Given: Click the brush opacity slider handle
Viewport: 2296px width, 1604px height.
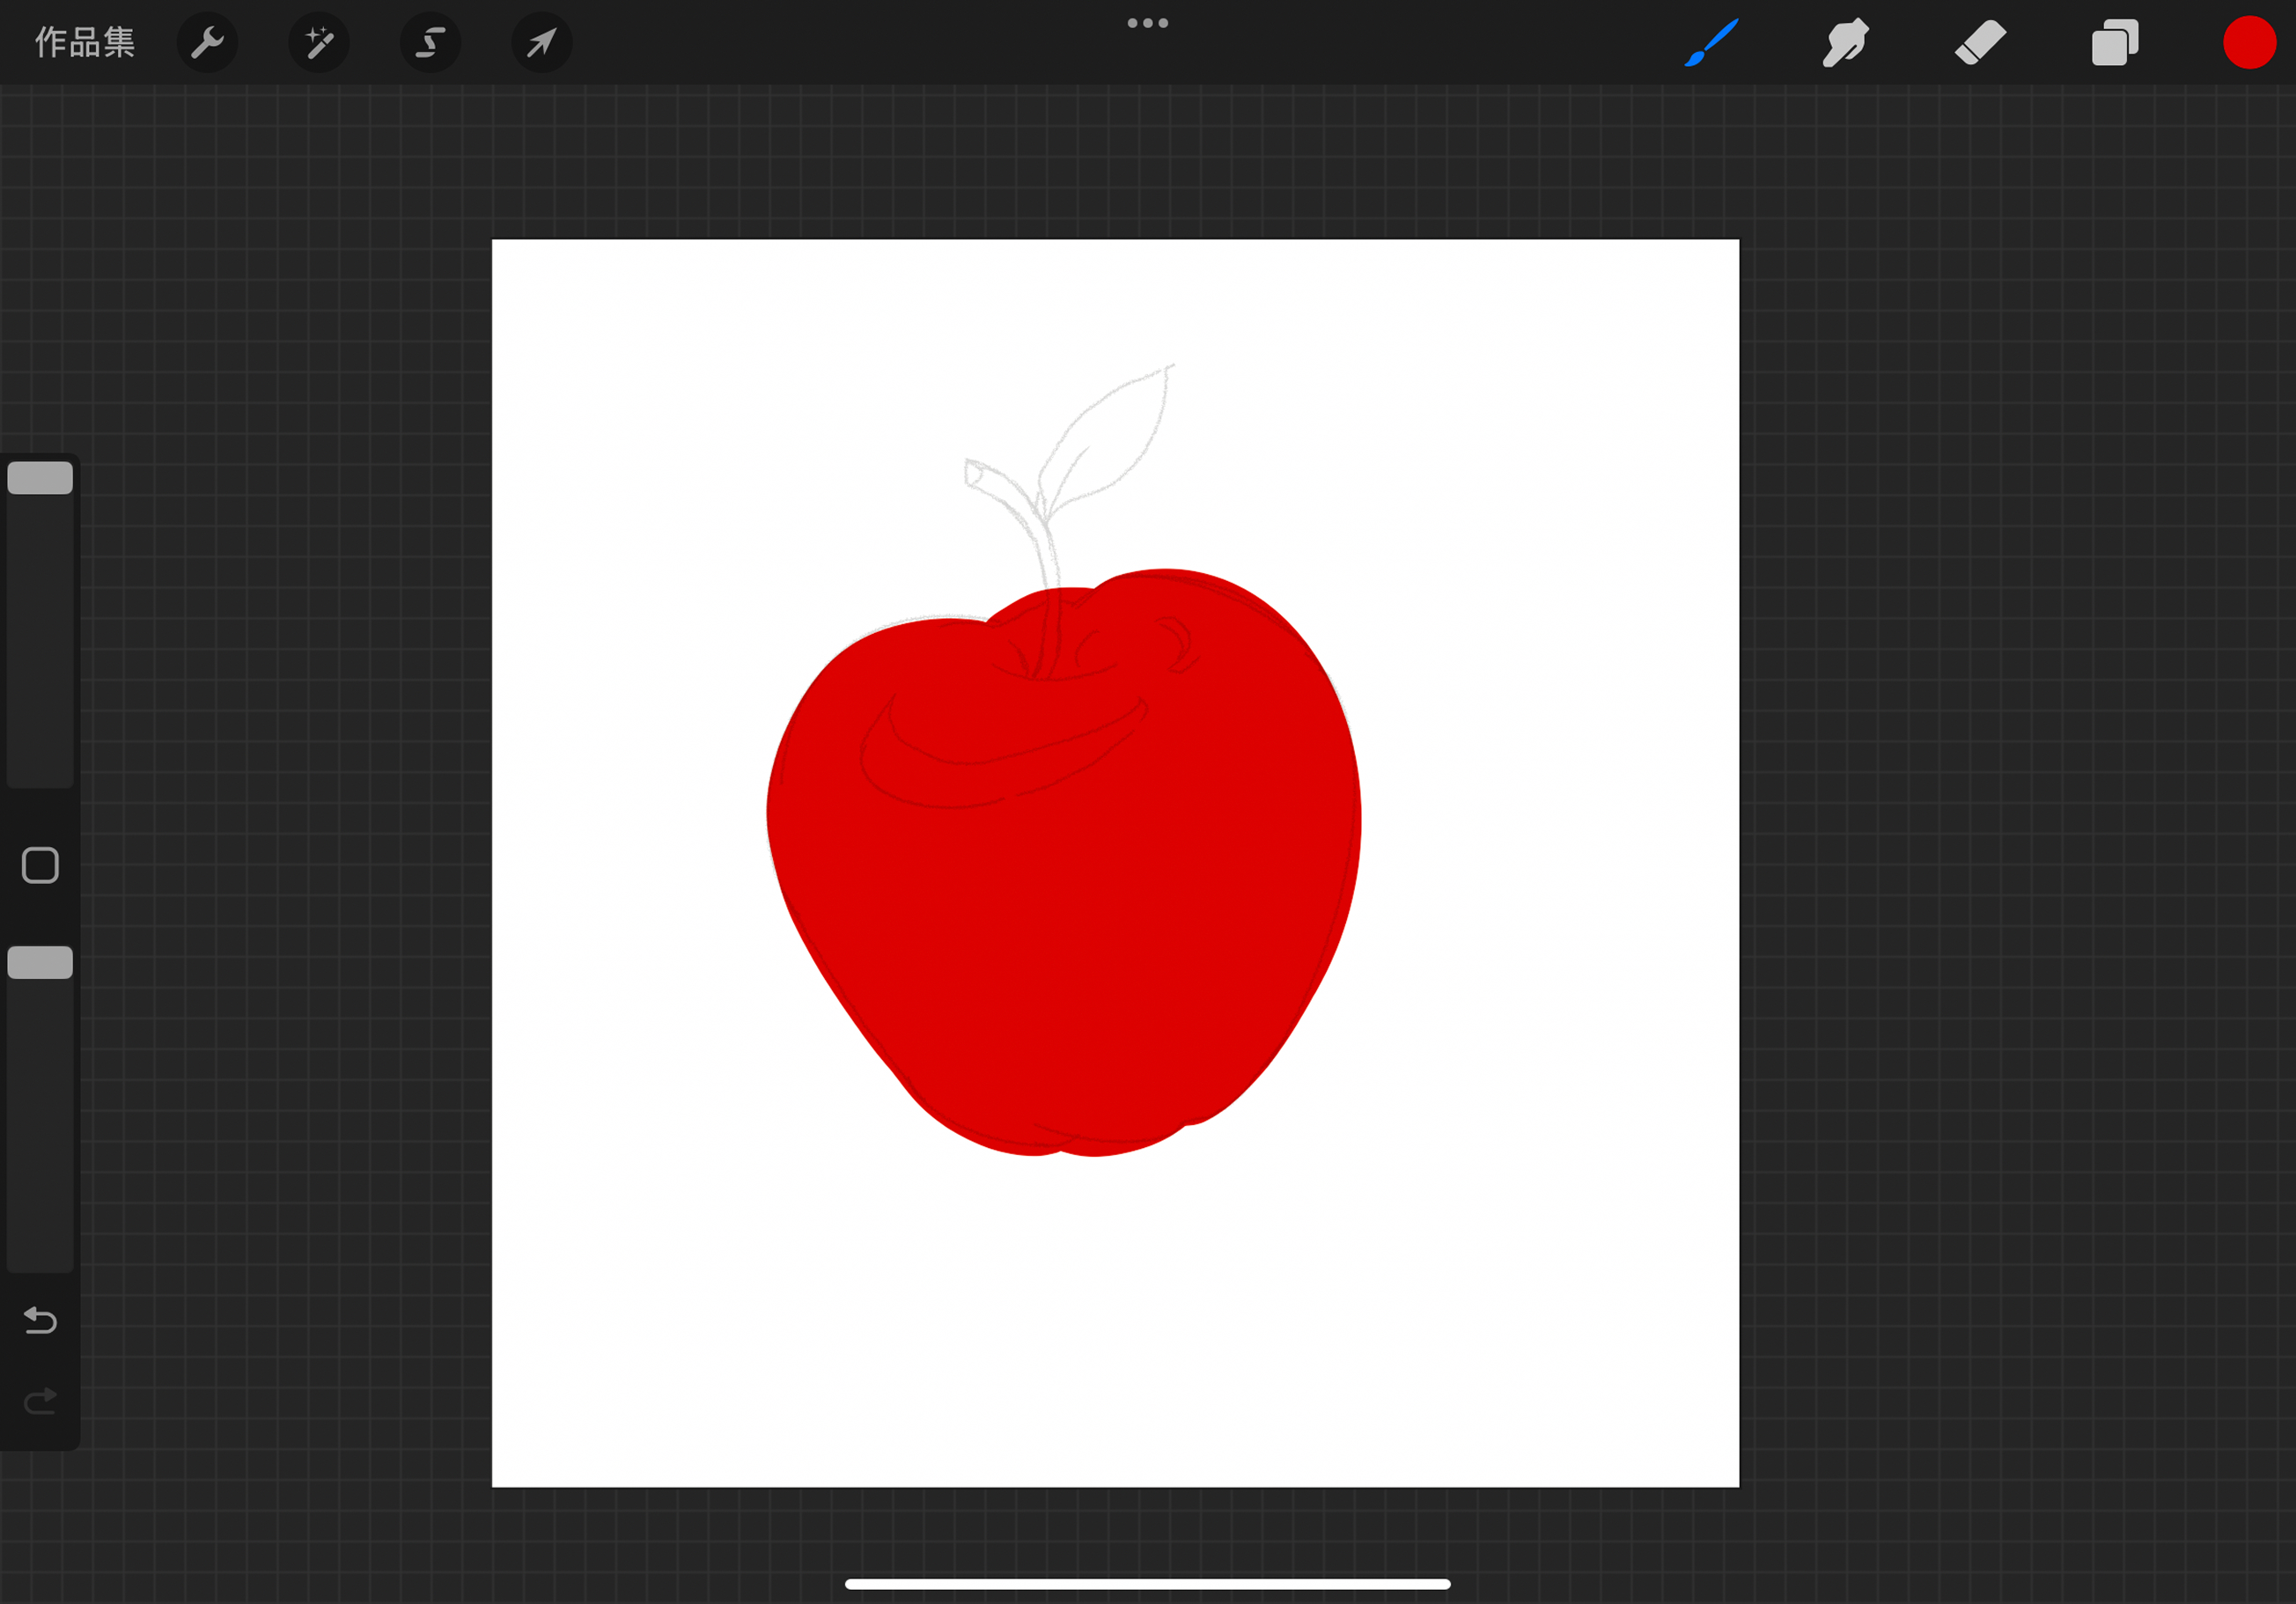Looking at the screenshot, I should [40, 962].
